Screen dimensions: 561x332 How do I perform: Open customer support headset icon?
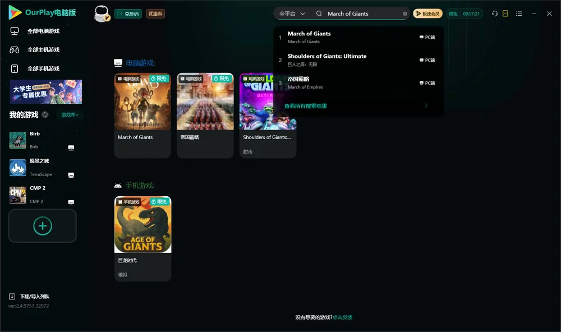pyautogui.click(x=495, y=13)
